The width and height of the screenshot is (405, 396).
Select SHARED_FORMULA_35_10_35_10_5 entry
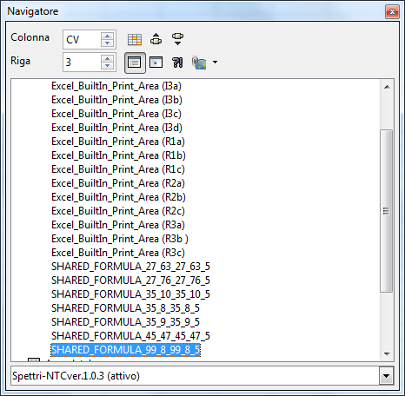(x=130, y=294)
